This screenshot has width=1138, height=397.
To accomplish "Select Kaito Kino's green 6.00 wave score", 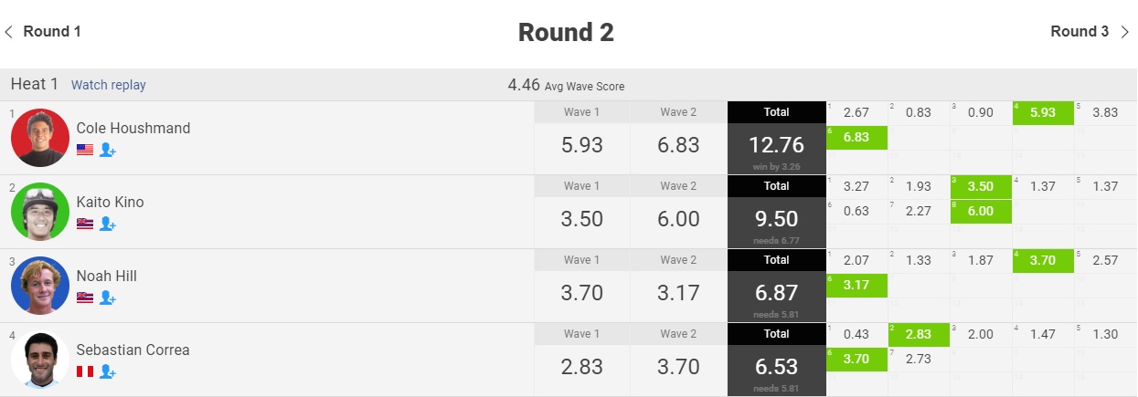I will coord(981,211).
